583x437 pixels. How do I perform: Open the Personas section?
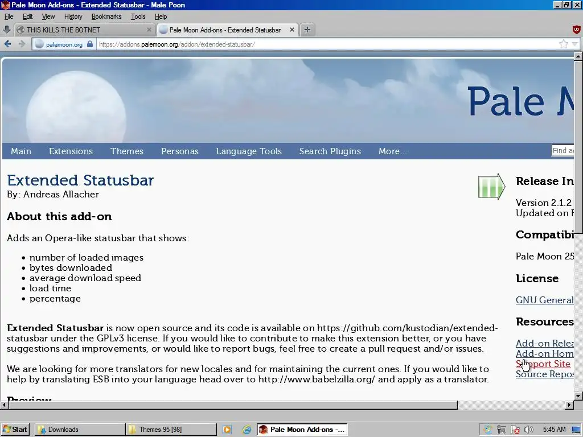179,151
